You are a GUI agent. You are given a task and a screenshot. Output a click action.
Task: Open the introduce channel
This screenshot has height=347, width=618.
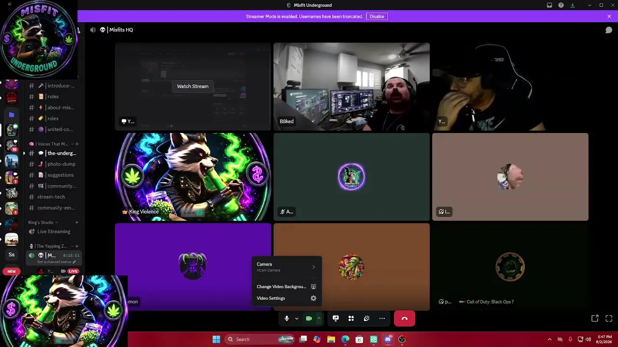tap(54, 86)
